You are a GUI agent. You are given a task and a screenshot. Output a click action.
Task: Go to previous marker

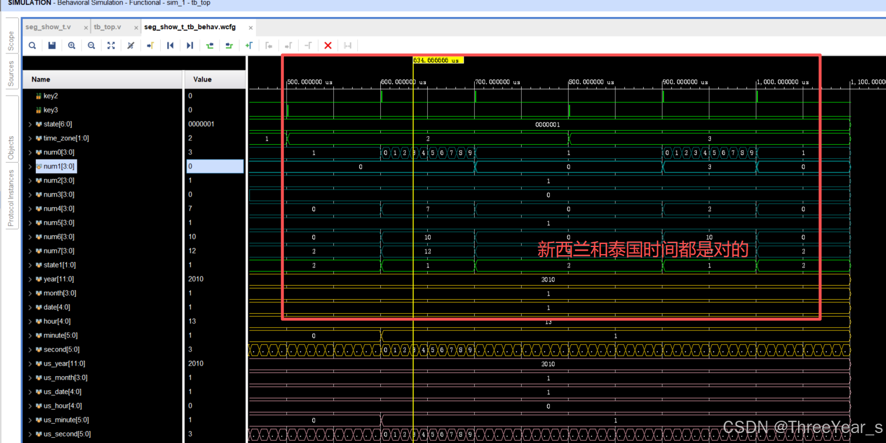pos(269,45)
